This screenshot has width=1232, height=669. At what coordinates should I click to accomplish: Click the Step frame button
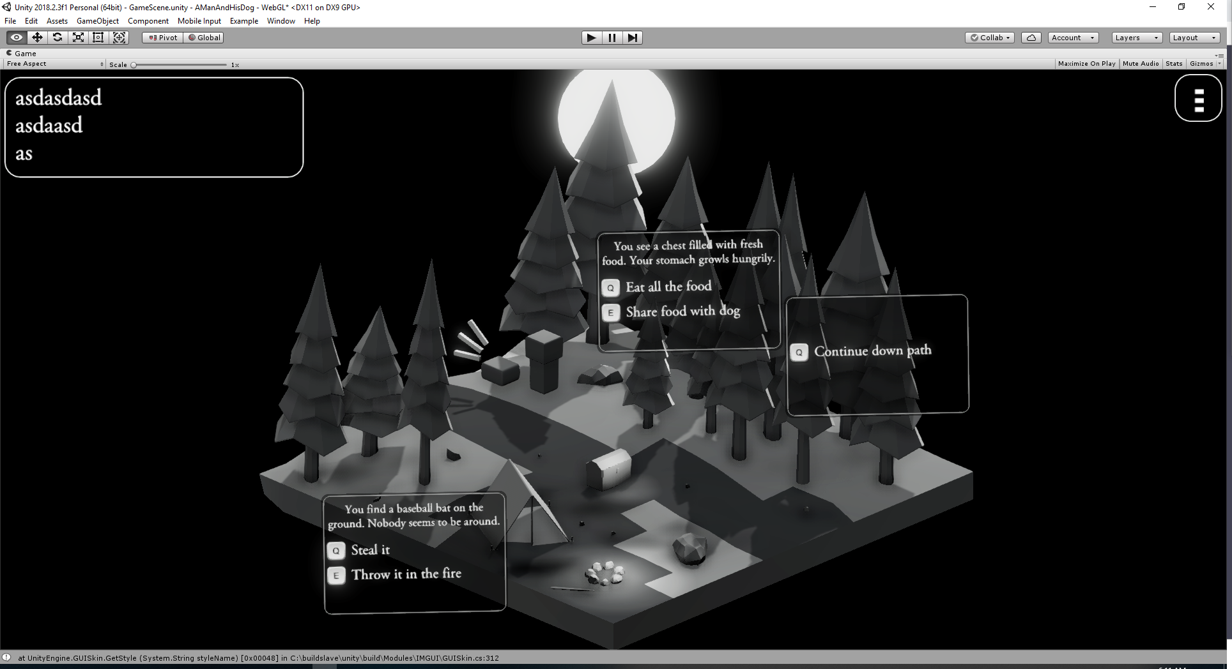[632, 38]
